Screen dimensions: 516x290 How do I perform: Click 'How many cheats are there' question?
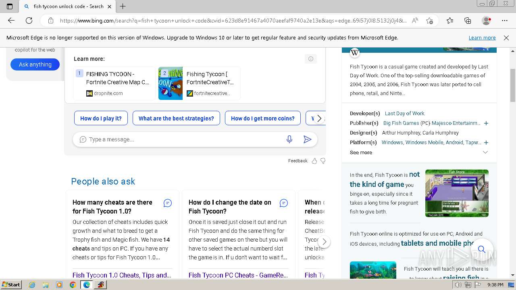112,207
